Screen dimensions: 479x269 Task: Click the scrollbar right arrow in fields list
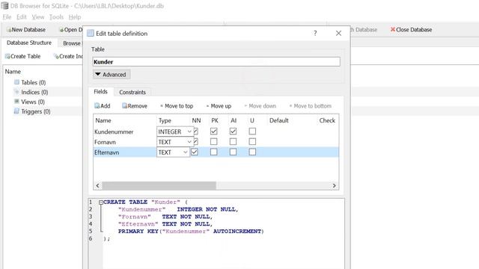coord(335,185)
